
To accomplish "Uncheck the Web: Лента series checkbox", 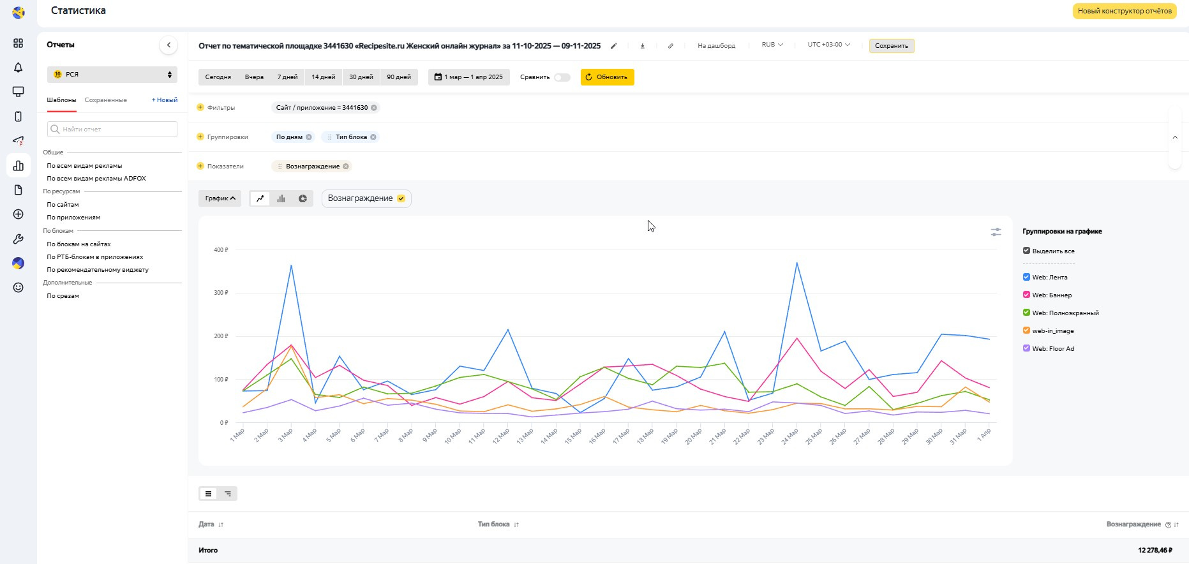I will click(x=1026, y=277).
